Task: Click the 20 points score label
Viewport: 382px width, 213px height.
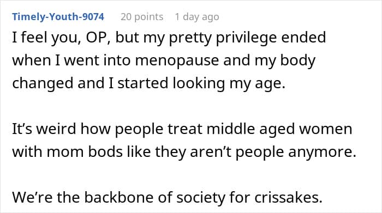Action: (142, 17)
